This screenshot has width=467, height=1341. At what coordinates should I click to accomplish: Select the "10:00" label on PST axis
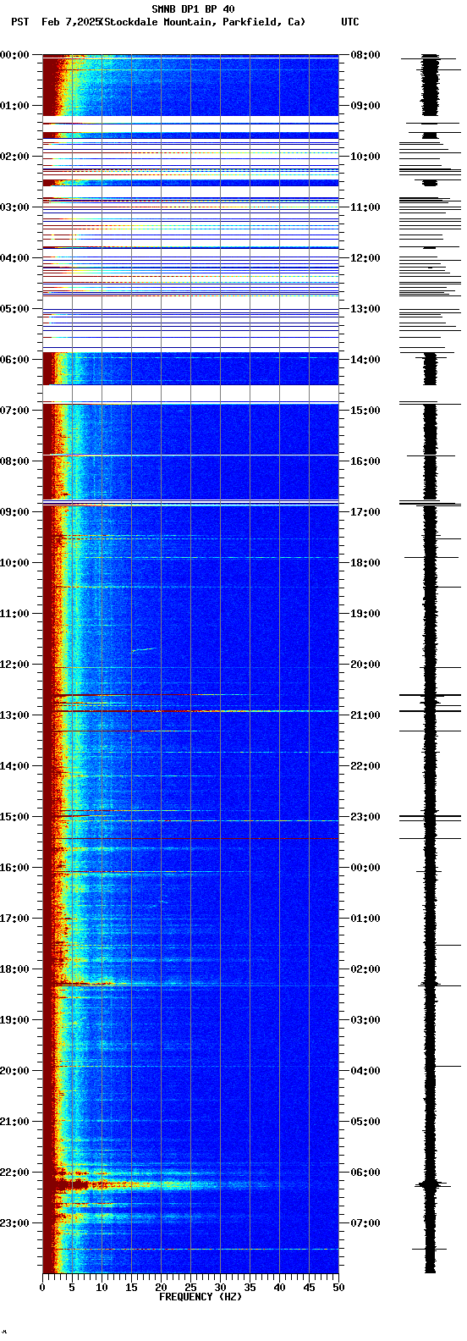point(14,563)
